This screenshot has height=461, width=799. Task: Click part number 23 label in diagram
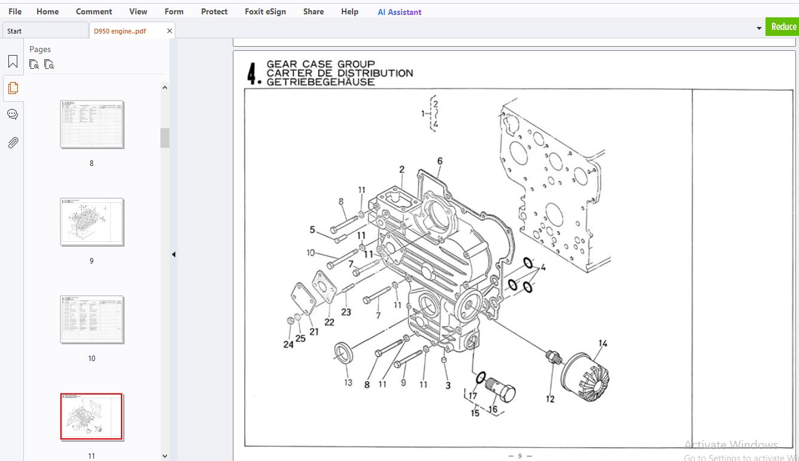(x=346, y=312)
